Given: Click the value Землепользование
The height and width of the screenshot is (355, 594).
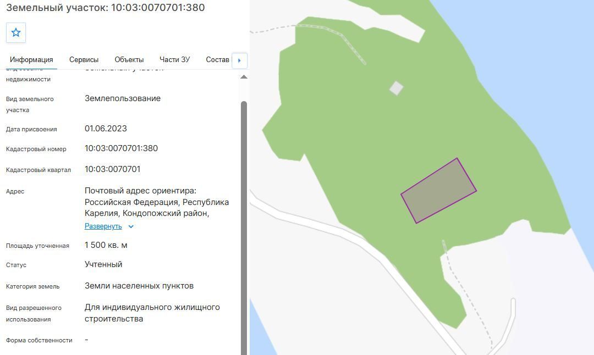Looking at the screenshot, I should (123, 98).
